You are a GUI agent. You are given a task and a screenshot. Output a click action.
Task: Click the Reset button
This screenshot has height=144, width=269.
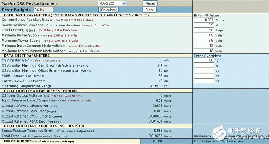(150, 3)
